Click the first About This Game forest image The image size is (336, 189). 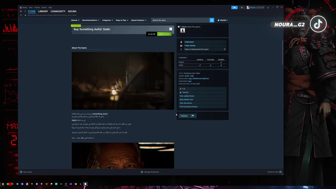click(123, 81)
